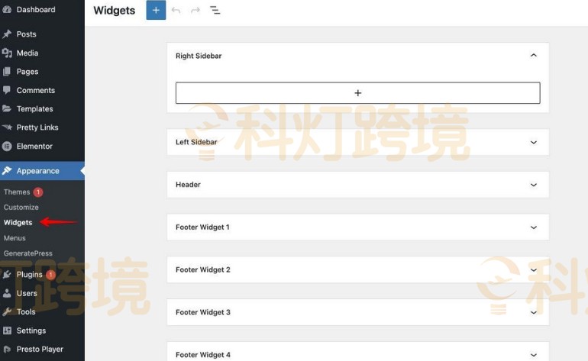Screen dimensions: 588x361
Task: Click the undo arrow in the toolbar
Action: (x=176, y=11)
